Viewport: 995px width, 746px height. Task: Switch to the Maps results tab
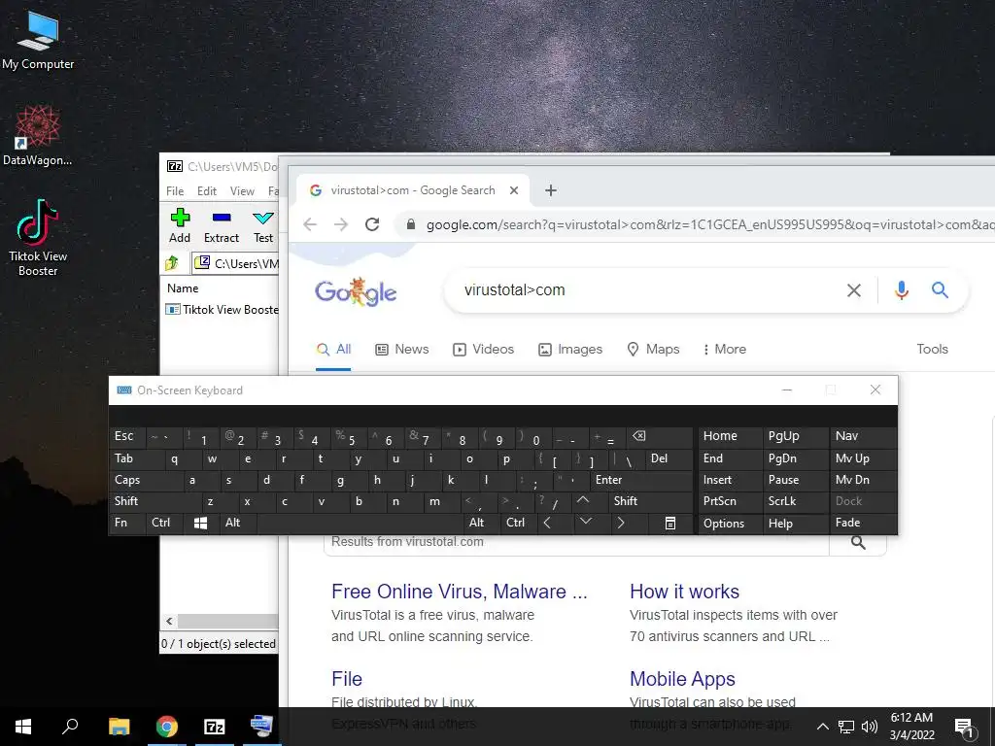tap(653, 350)
